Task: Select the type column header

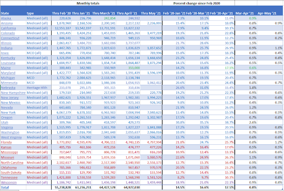Action: coord(30,13)
